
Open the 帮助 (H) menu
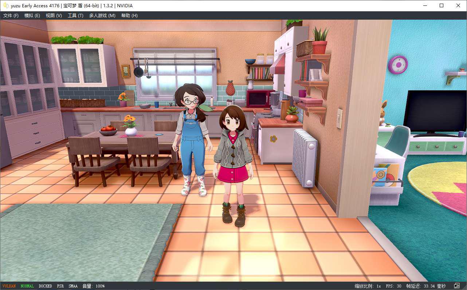(129, 16)
